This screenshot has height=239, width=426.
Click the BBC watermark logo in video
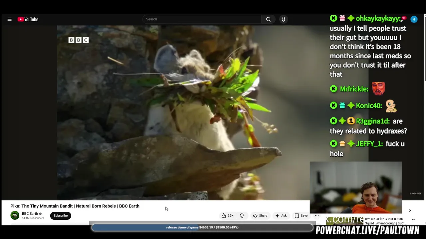(79, 40)
